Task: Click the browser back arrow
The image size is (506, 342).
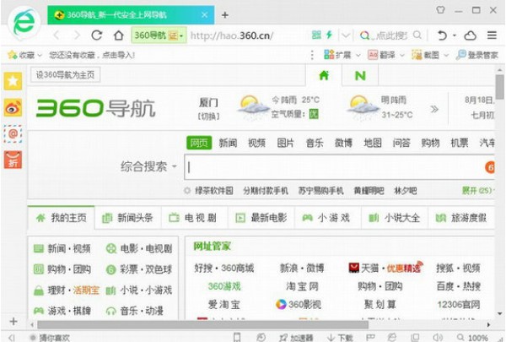Action: tap(57, 35)
